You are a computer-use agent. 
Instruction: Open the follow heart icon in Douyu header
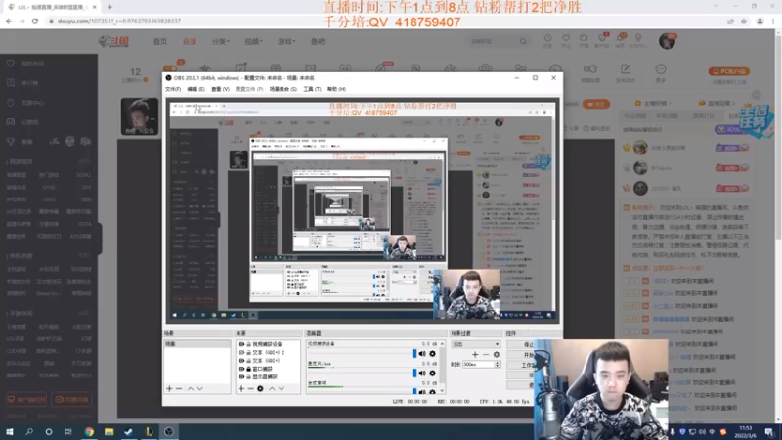tap(566, 40)
